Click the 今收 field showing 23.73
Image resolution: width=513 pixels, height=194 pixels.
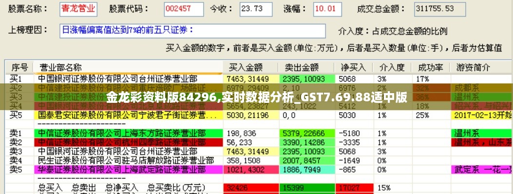(256, 9)
